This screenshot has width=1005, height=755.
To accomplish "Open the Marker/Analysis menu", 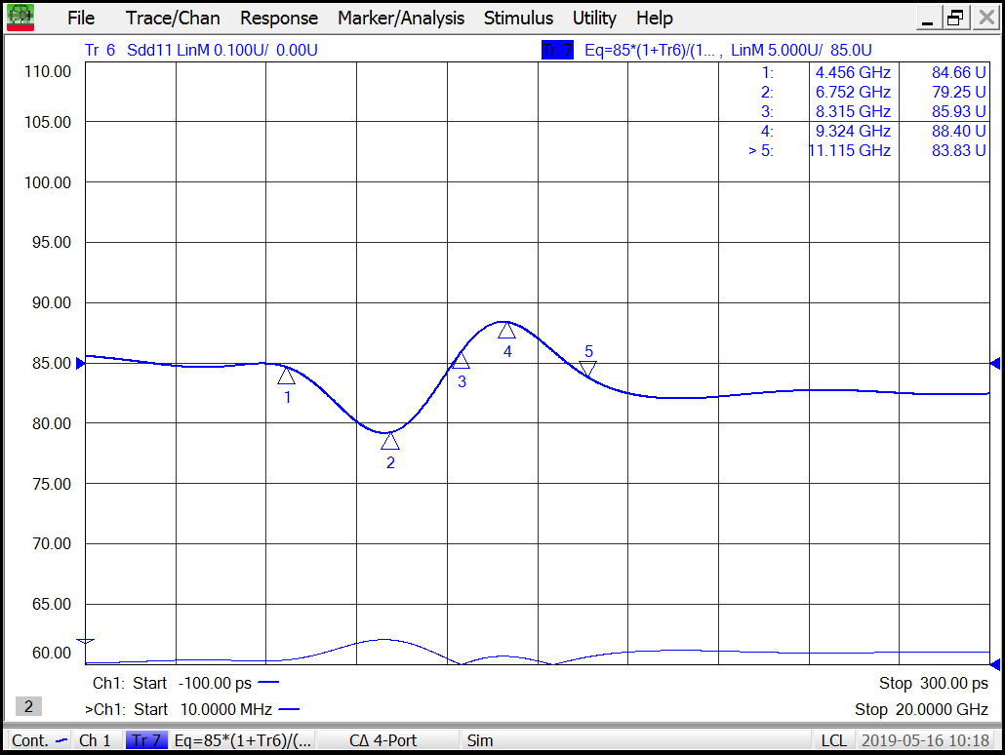I will (x=401, y=19).
